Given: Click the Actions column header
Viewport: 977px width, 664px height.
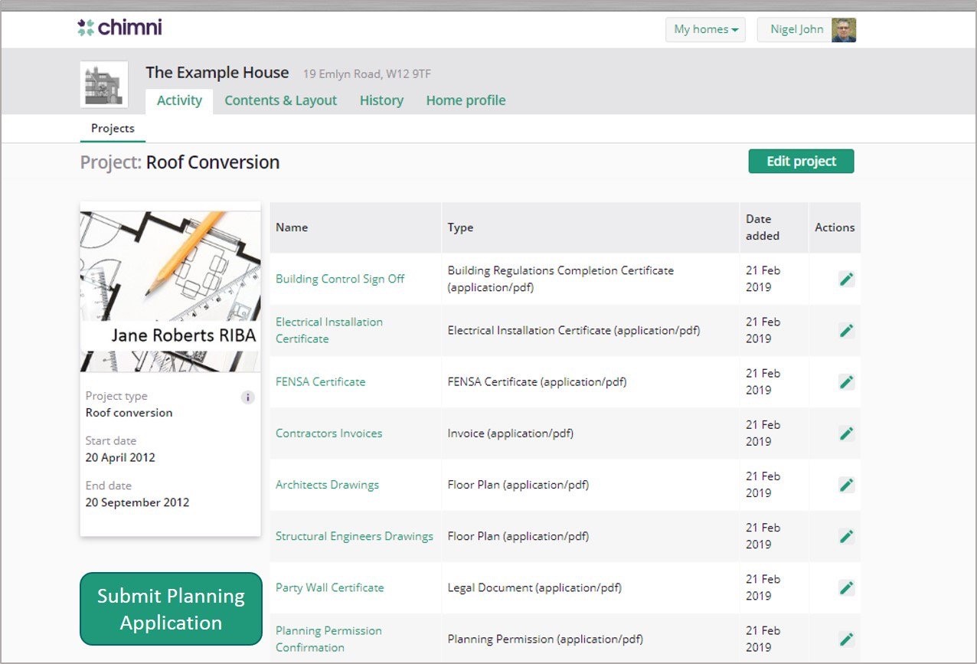Looking at the screenshot, I should 835,227.
